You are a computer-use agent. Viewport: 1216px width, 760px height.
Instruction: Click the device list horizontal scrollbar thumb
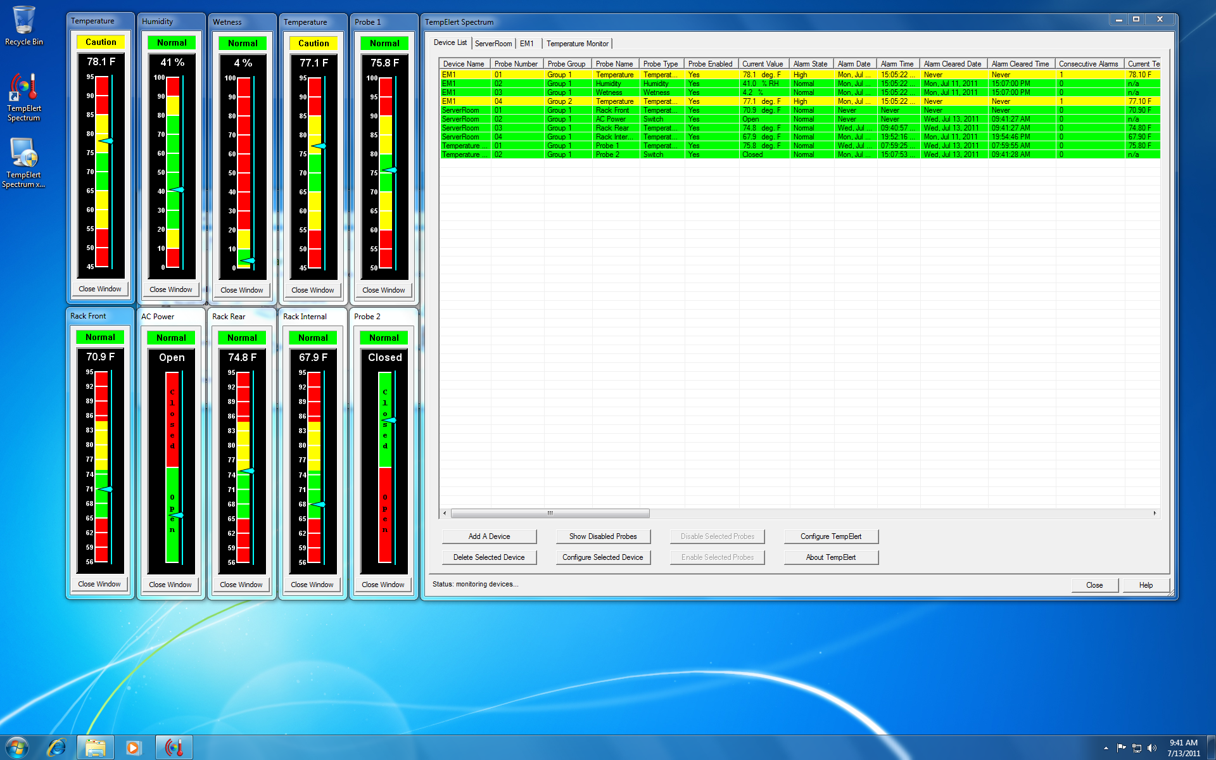click(x=550, y=513)
